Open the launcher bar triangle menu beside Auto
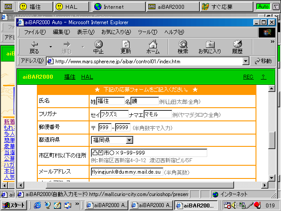This screenshot has height=211, width=281. (276, 7)
